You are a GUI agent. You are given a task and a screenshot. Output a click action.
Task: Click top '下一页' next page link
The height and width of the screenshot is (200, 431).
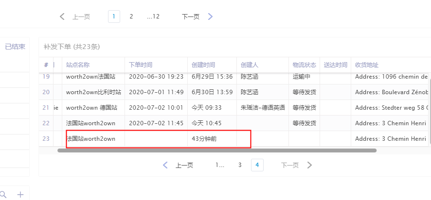(x=191, y=17)
